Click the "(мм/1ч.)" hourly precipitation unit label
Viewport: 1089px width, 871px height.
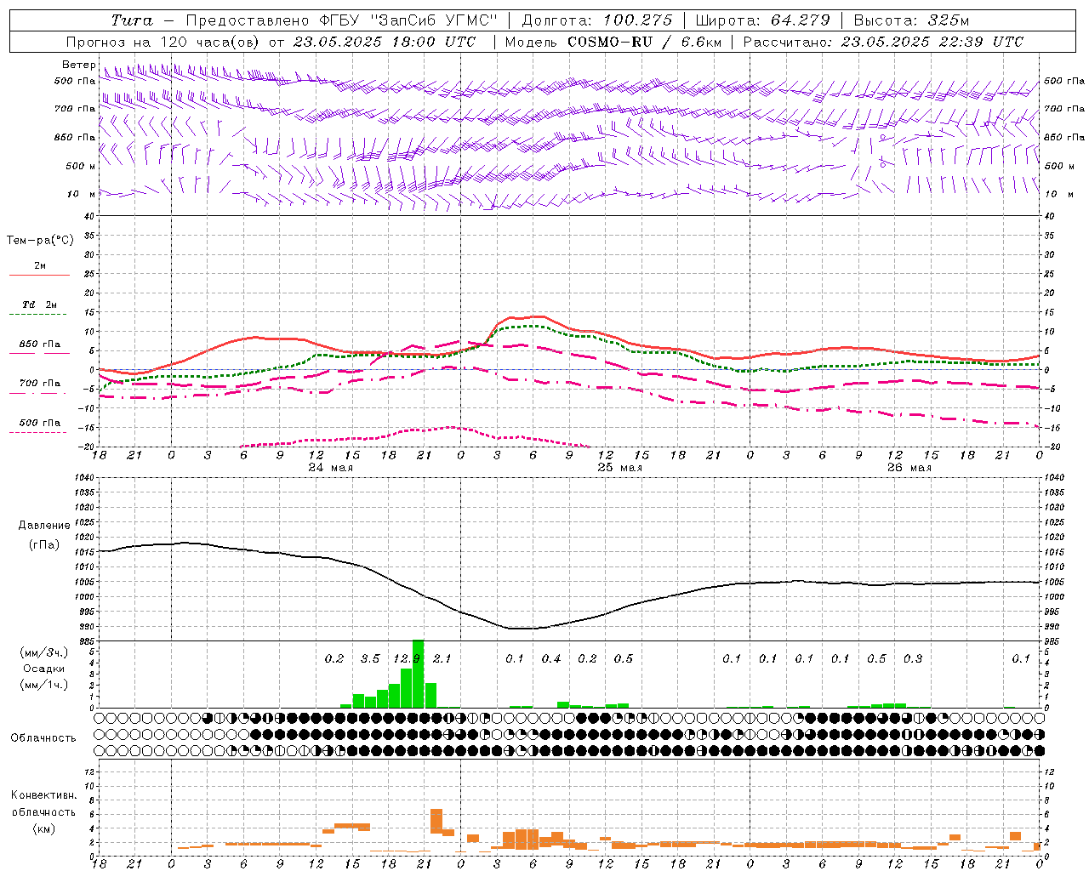coord(43,685)
